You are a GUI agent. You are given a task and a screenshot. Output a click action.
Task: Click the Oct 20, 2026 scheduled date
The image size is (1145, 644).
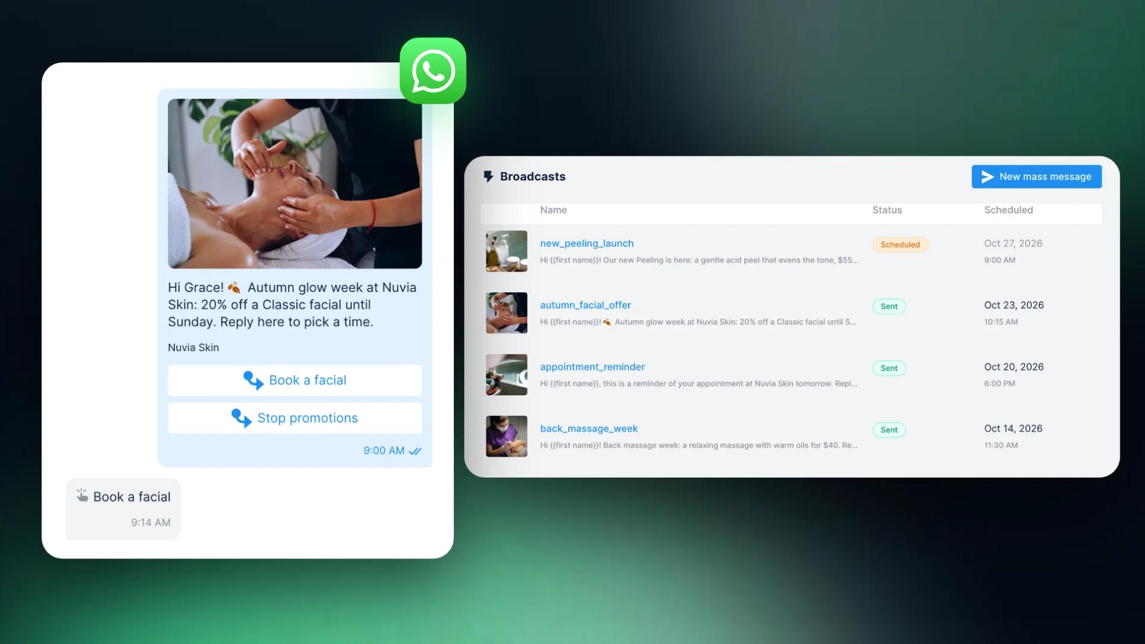pos(1014,367)
